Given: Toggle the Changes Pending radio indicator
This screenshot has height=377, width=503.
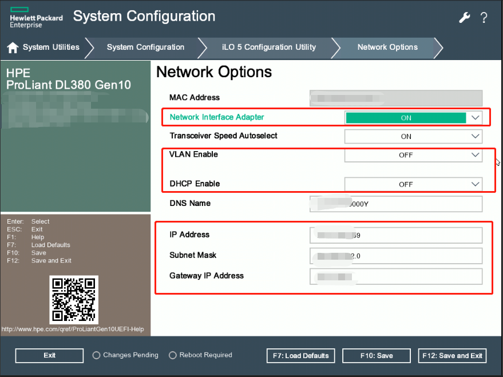Looking at the screenshot, I should [96, 355].
